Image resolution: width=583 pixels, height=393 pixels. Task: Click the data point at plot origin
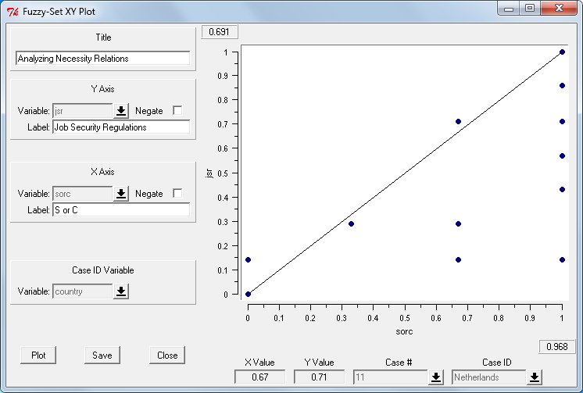248,295
